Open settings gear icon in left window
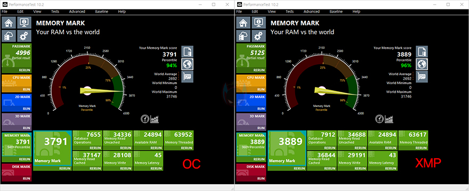Screen dimensions: 469x191 click(24, 36)
